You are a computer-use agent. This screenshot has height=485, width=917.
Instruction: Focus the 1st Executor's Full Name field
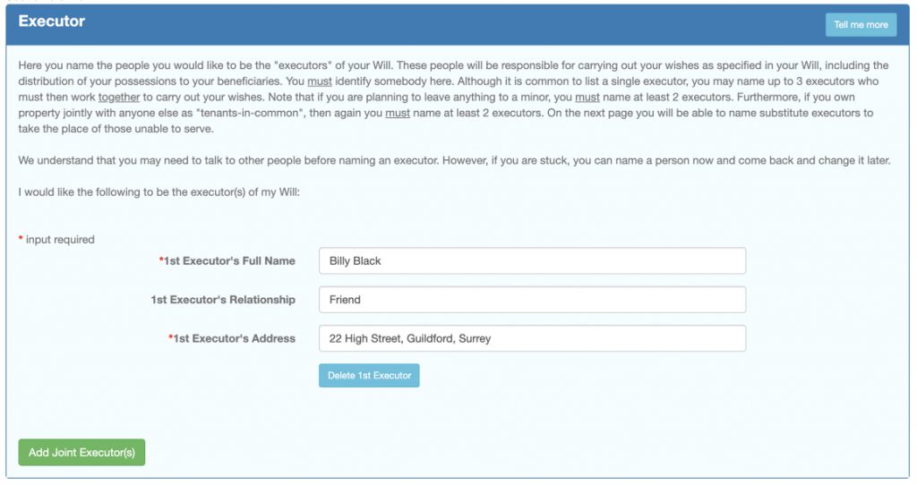pyautogui.click(x=532, y=260)
